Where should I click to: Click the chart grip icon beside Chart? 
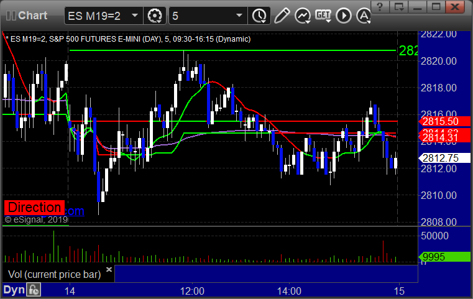point(11,16)
